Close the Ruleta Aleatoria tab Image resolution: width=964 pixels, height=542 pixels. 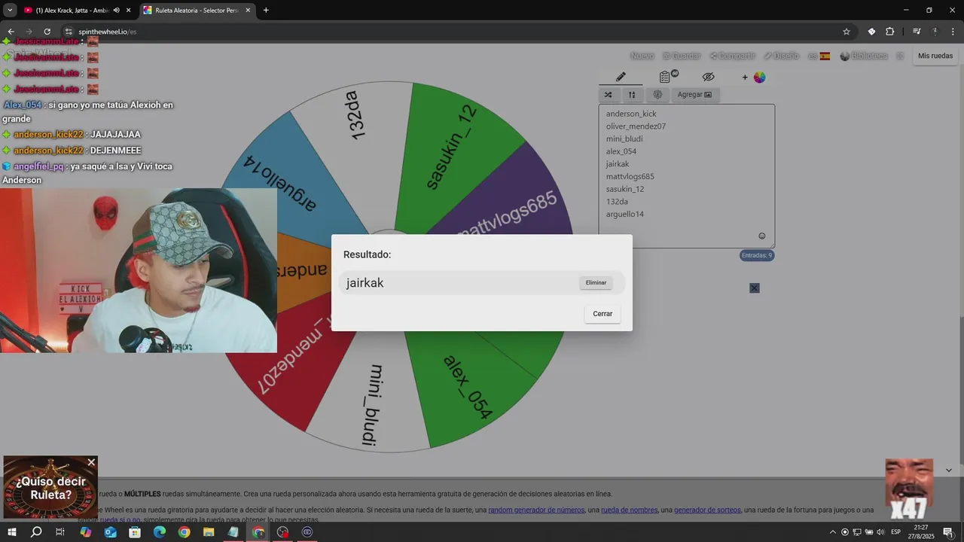tap(248, 11)
